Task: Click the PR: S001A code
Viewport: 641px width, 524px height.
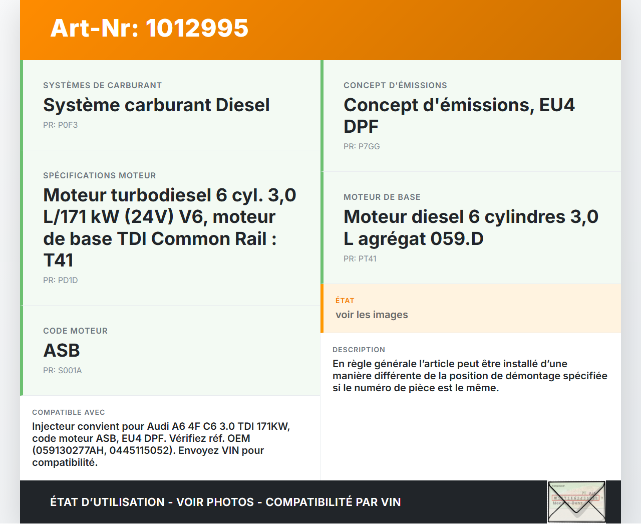Action: tap(62, 371)
